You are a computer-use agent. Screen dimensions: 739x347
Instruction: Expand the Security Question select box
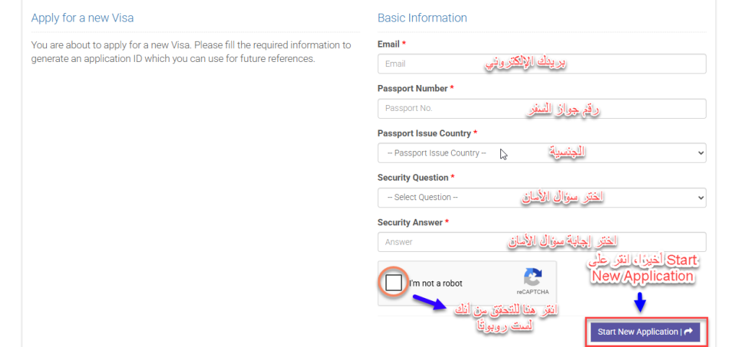[x=541, y=197]
